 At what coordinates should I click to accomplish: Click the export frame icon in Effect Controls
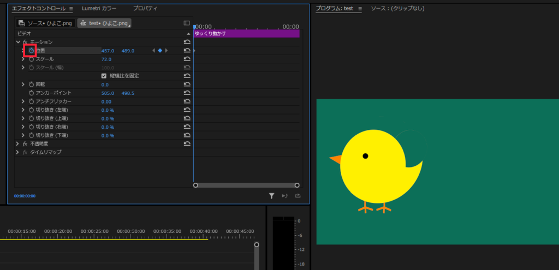pos(298,196)
